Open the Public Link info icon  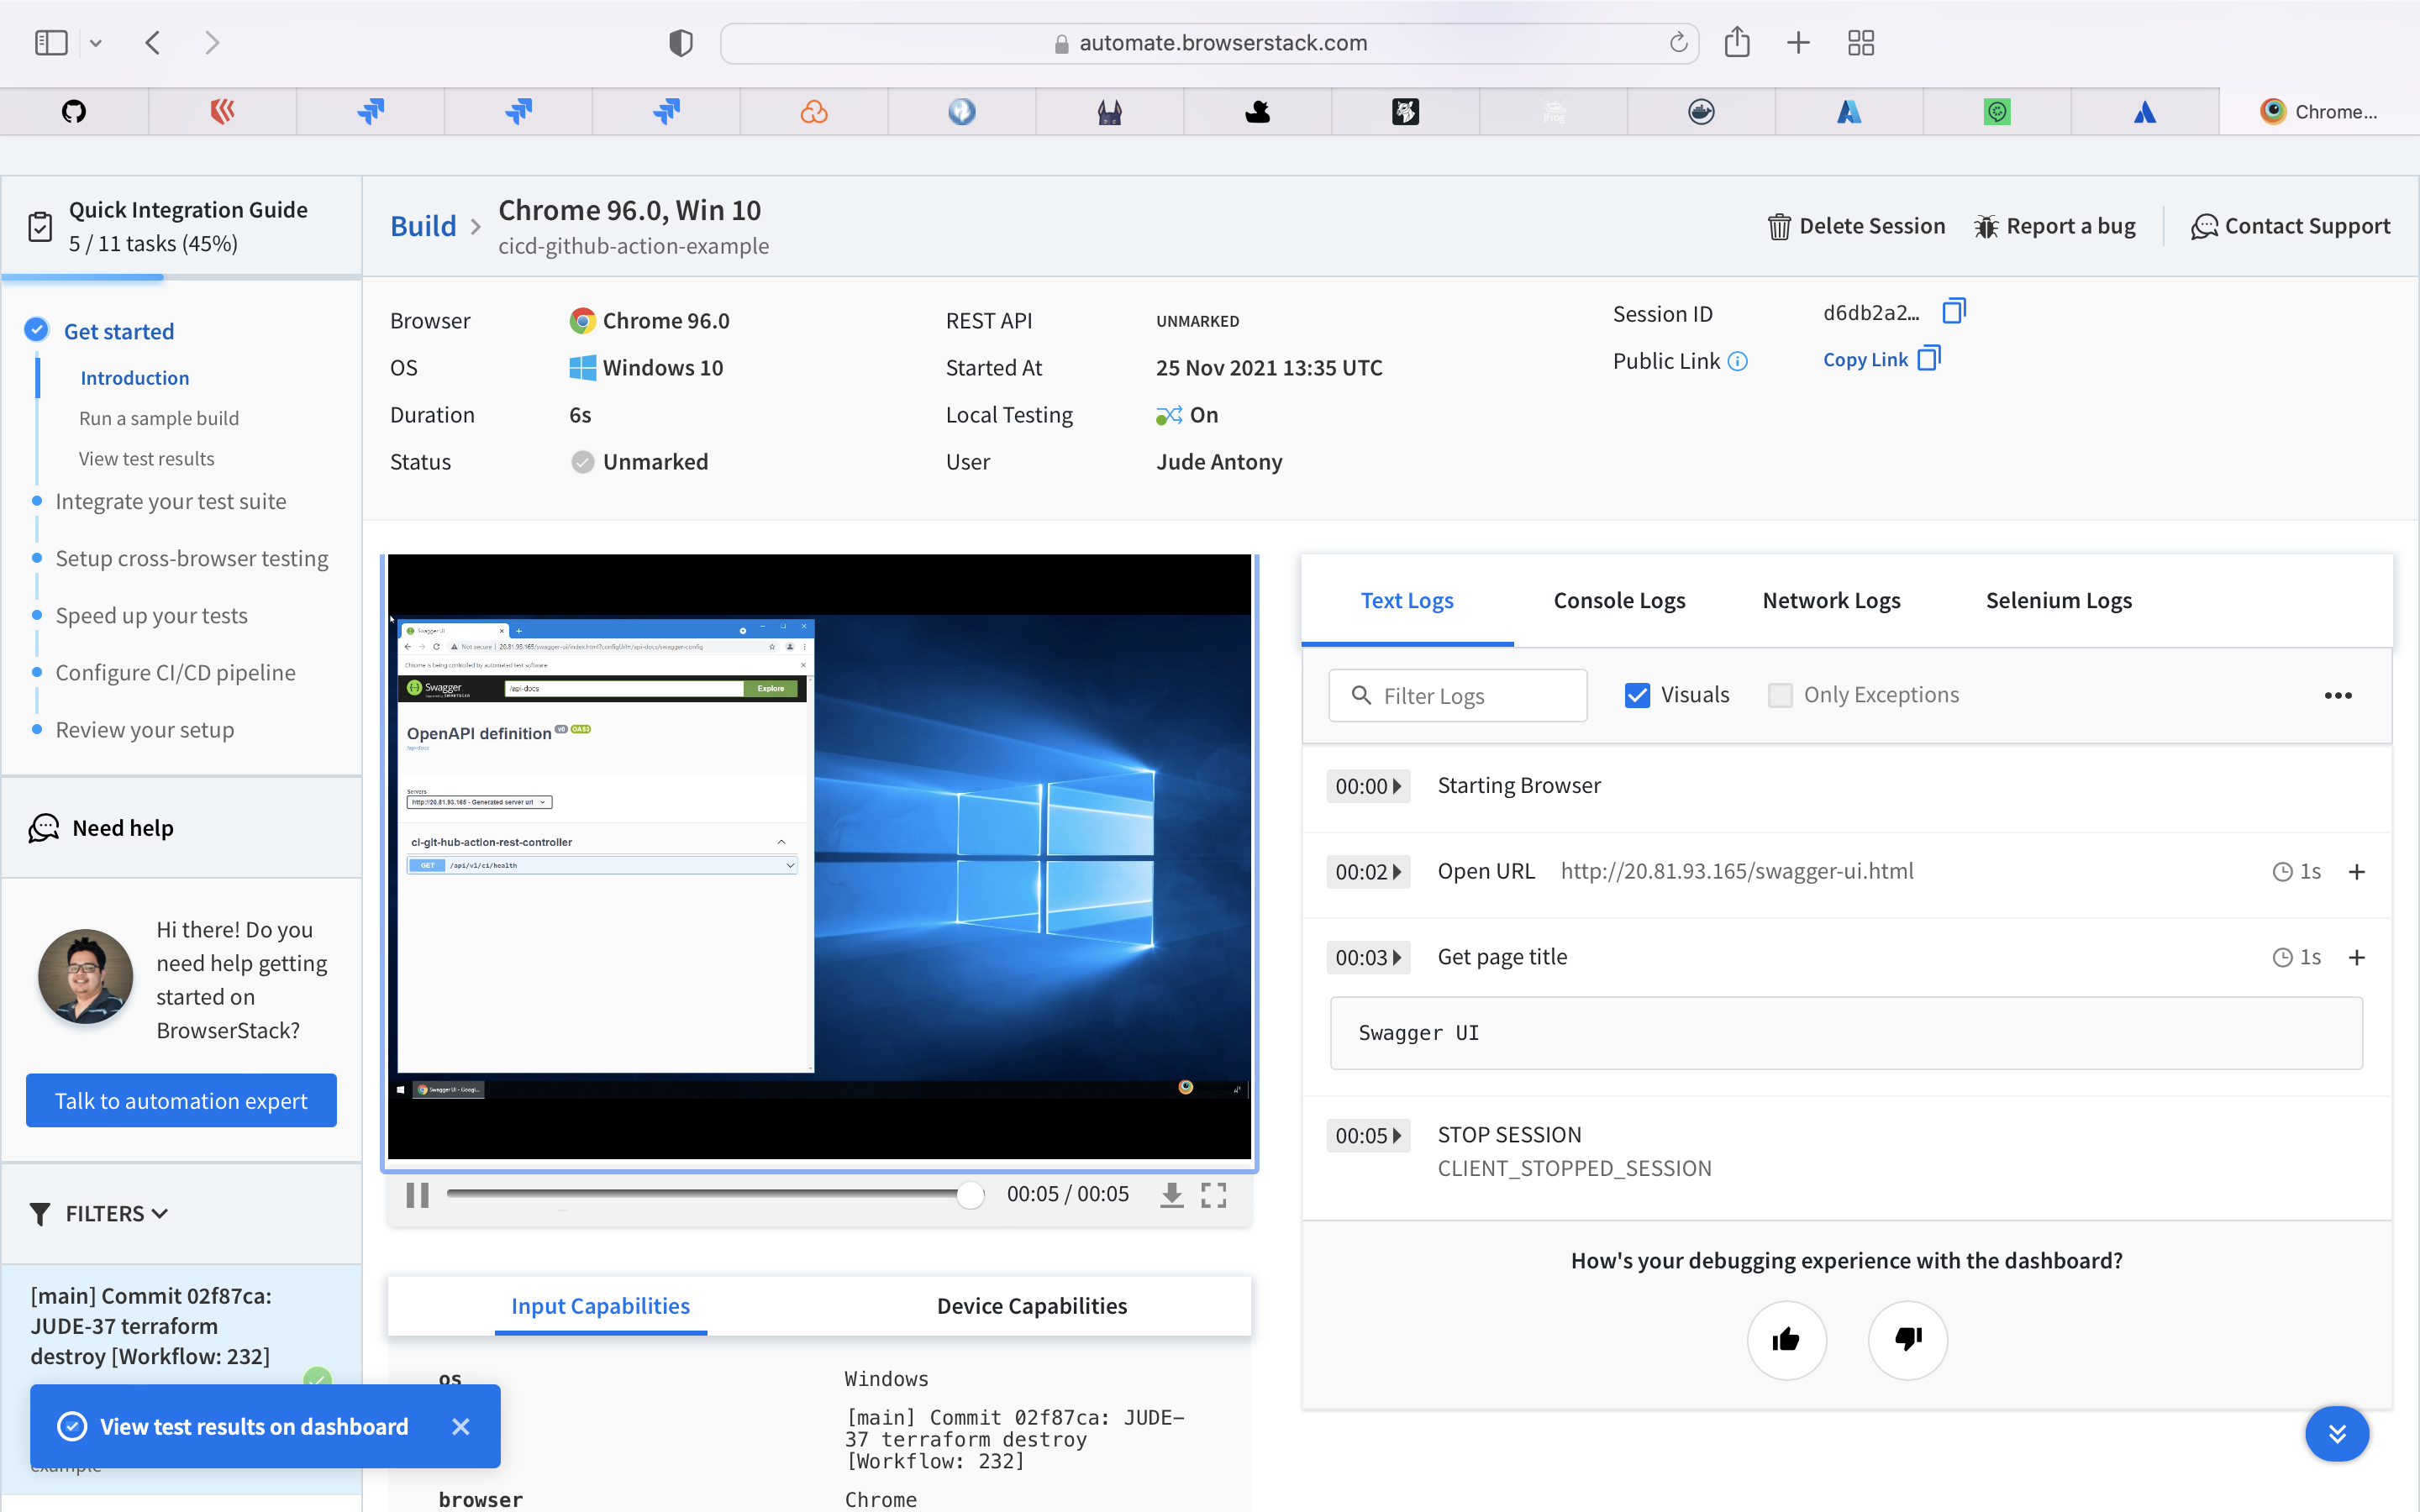click(1738, 362)
